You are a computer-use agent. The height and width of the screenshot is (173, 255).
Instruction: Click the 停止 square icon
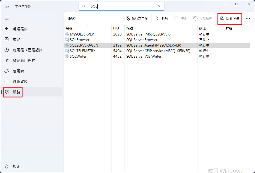176,18
